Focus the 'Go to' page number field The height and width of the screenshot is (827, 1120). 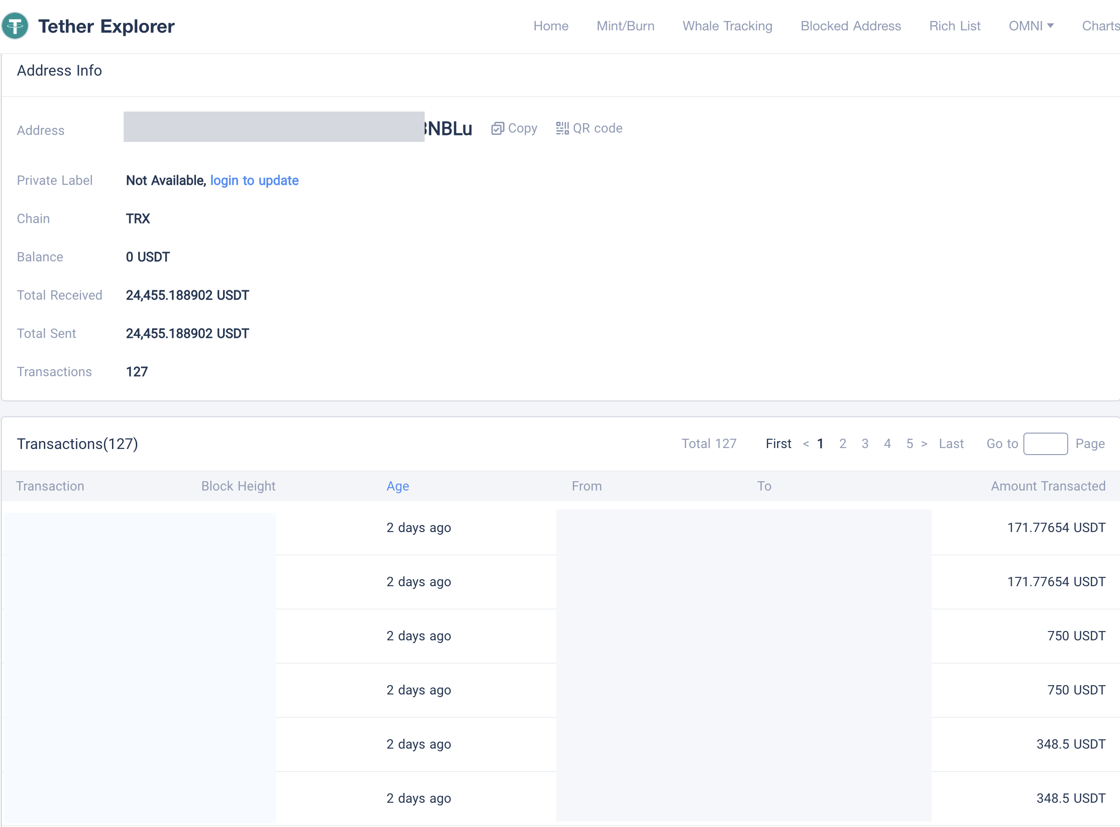pos(1045,444)
